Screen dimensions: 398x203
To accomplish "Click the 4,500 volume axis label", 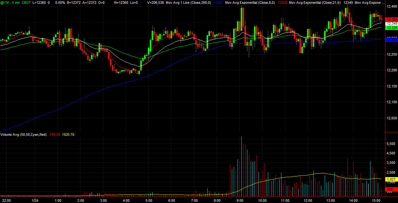I will pyautogui.click(x=392, y=153).
